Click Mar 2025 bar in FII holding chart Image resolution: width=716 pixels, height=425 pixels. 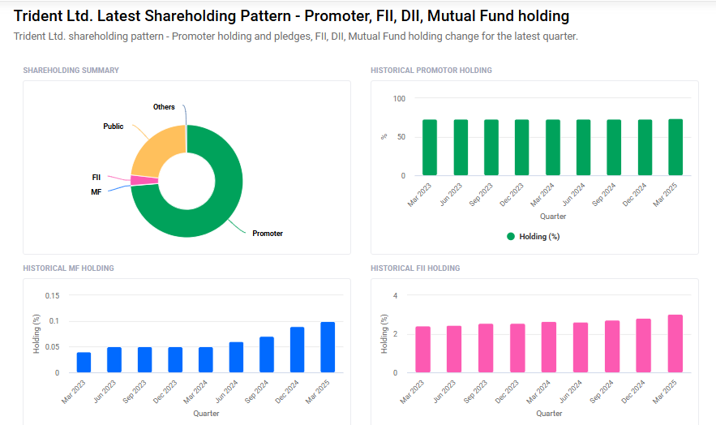tap(675, 343)
